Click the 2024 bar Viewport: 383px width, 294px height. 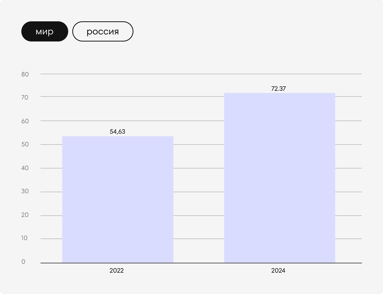pyautogui.click(x=280, y=178)
